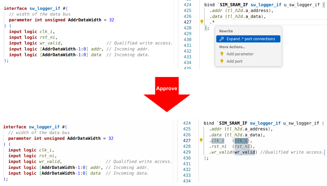Click the highlighted .clk_i port name
This screenshot has width=327, height=186.
217,141
